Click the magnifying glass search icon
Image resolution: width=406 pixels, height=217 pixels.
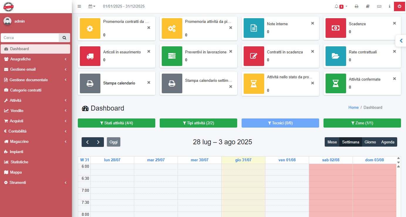coord(64,38)
